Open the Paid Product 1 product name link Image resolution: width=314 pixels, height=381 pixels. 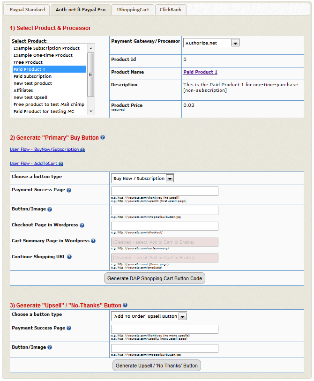click(200, 72)
